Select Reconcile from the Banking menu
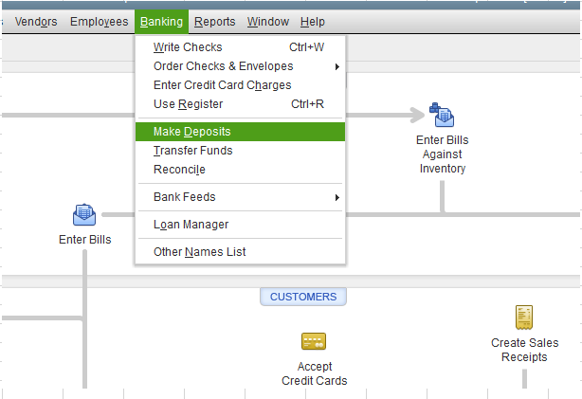The image size is (582, 399). click(x=179, y=170)
